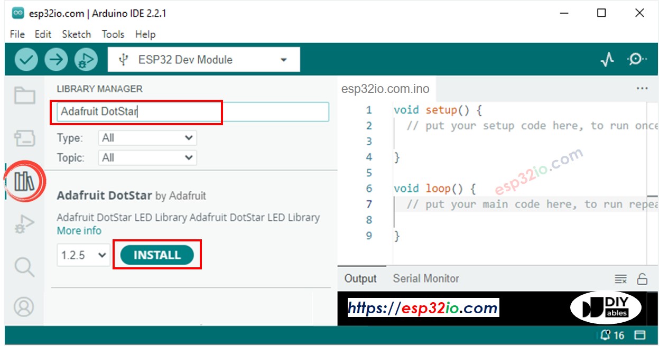Click INSTALL for Adafruit DotStar
The width and height of the screenshot is (659, 346).
[157, 255]
